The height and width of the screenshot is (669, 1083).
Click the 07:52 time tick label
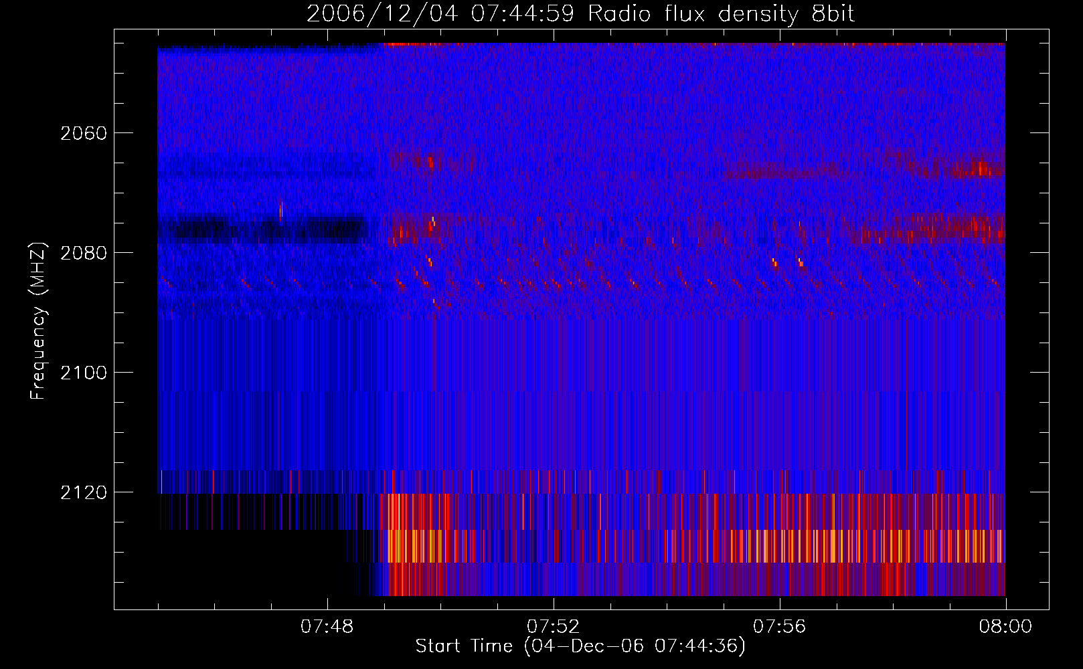tap(554, 627)
